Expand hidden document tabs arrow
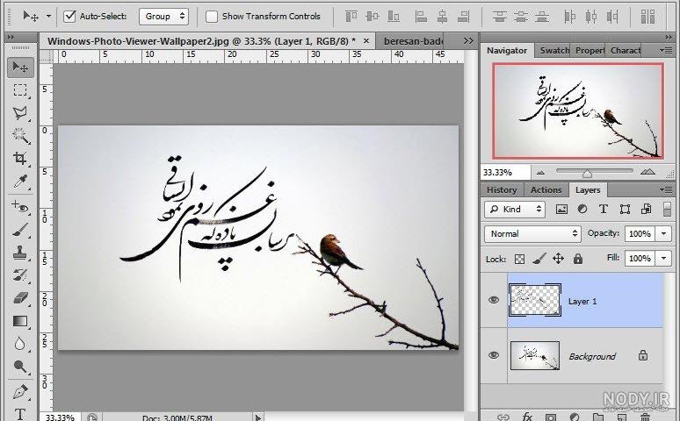 [468, 40]
